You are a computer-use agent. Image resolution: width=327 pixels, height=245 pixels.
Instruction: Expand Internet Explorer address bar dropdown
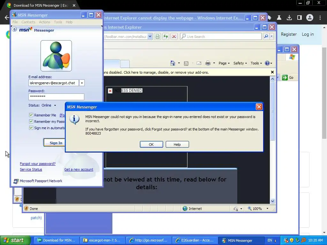tap(150, 36)
